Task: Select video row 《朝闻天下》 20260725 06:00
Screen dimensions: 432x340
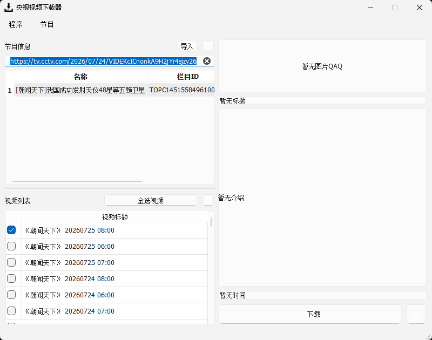Action: [x=114, y=247]
